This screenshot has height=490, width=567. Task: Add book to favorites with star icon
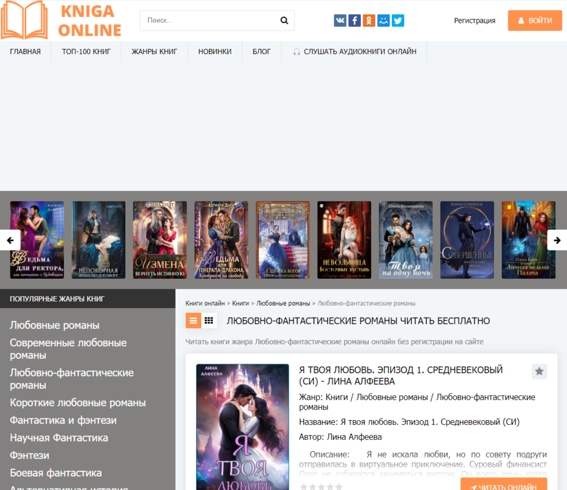pos(539,371)
